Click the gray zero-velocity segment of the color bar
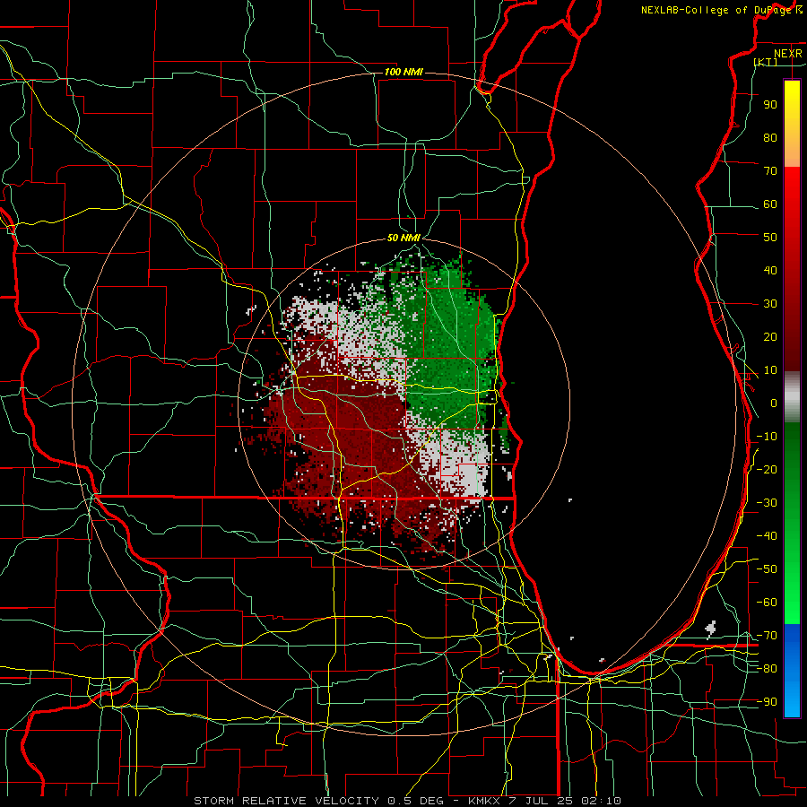 (x=792, y=397)
